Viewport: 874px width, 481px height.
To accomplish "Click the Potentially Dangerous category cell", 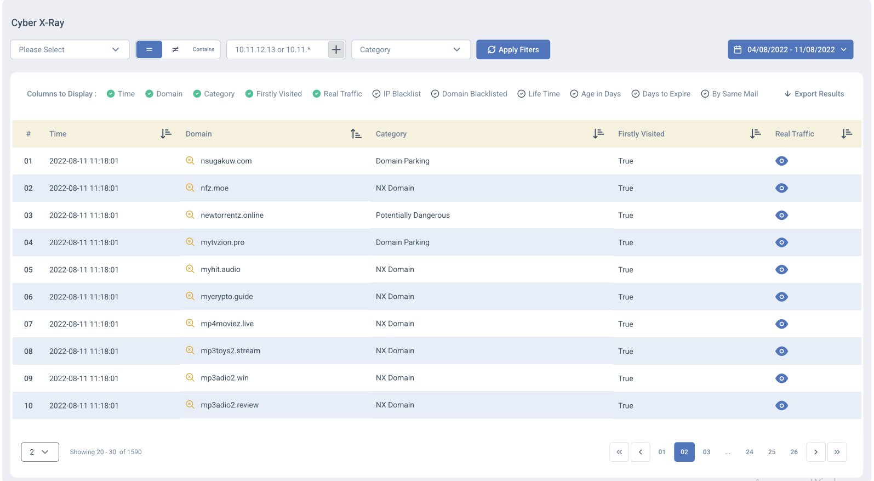I will click(x=413, y=215).
